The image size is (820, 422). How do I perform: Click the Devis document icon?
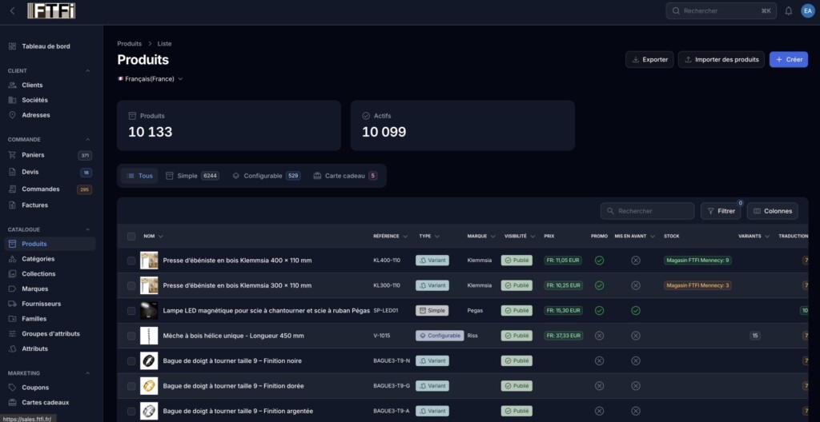coord(13,172)
